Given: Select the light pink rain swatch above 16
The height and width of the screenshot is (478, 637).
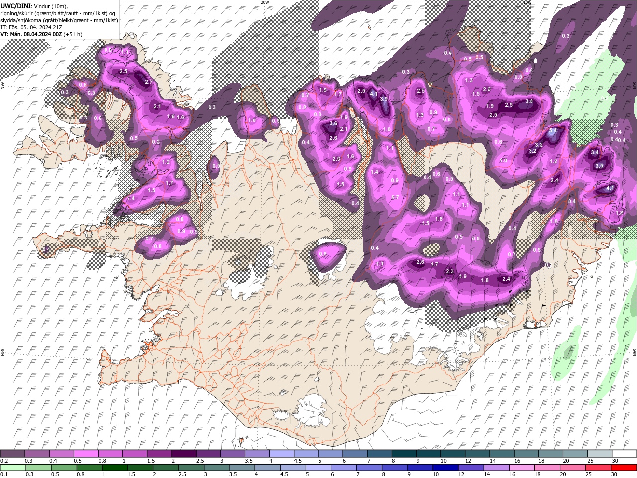Looking at the screenshot, I should click(522, 467).
